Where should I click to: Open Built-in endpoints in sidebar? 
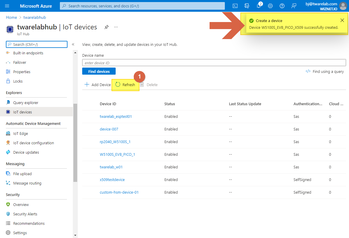[x=28, y=53]
